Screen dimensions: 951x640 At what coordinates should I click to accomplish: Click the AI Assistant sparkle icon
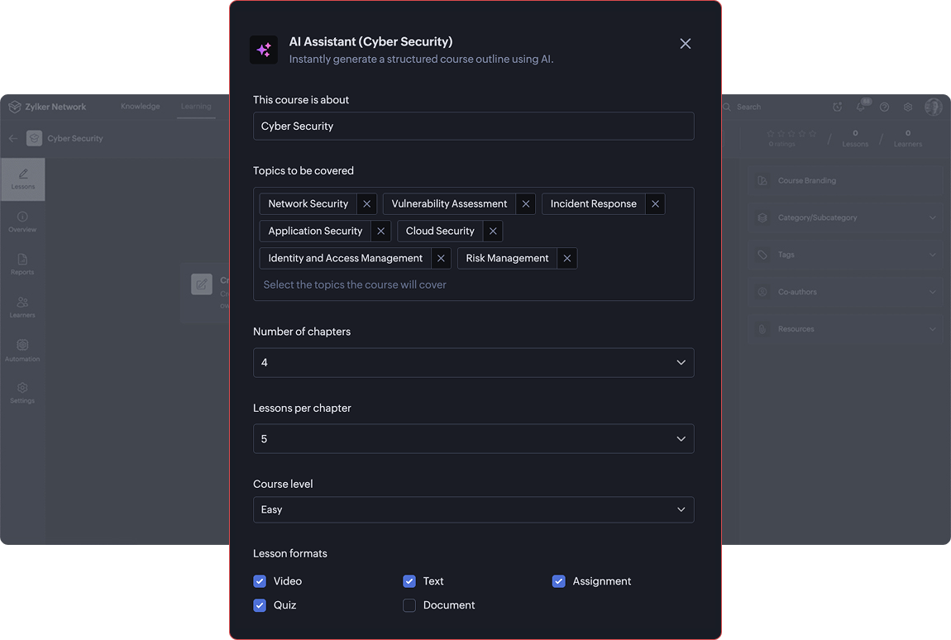point(263,50)
